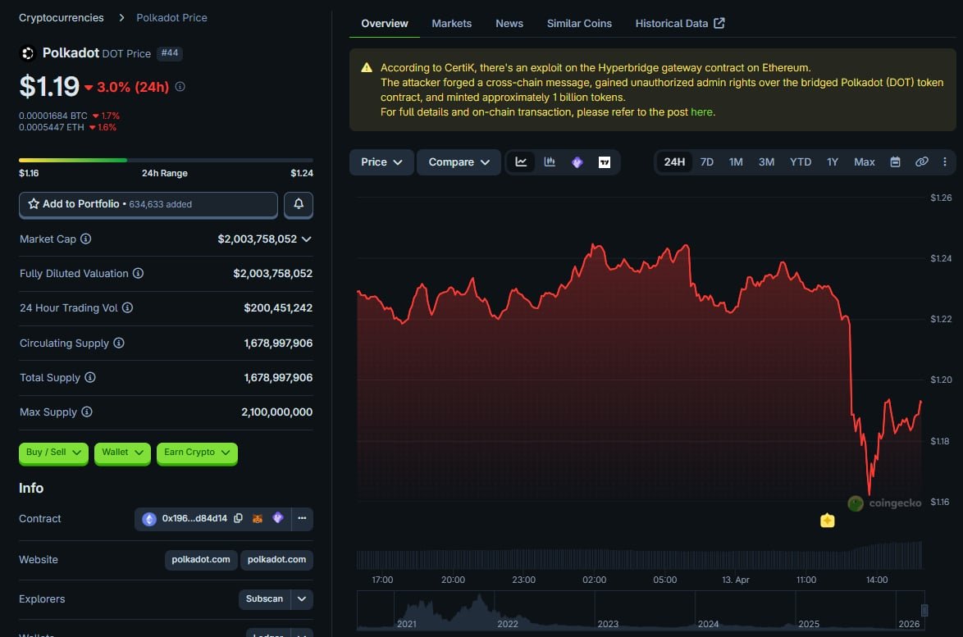Screen dimensions: 963x637
Task: Click the 0.00001684 BTC price text
Action: point(52,116)
